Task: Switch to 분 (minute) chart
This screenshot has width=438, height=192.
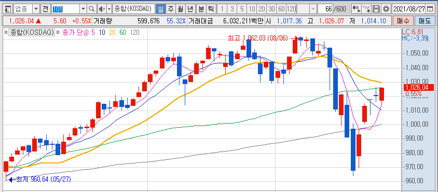Action: 201,9
